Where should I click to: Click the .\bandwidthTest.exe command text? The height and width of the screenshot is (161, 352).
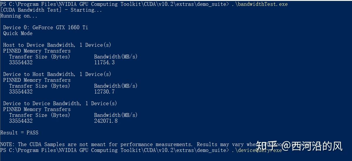pos(260,4)
